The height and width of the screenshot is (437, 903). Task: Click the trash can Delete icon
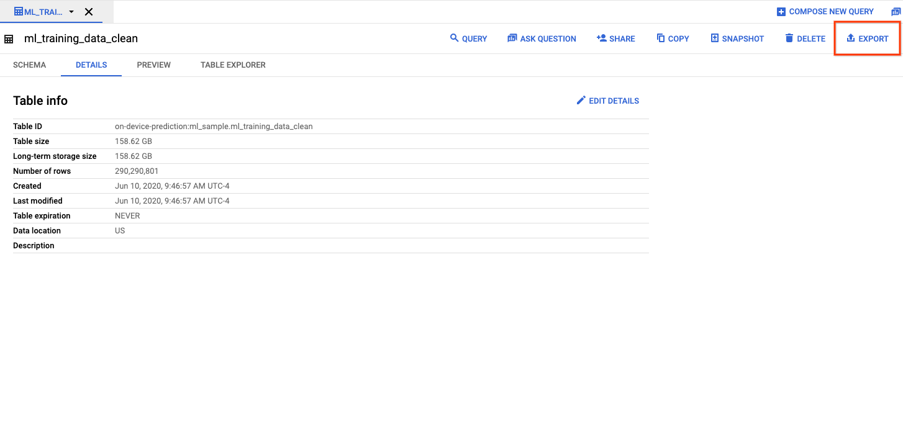pos(789,38)
